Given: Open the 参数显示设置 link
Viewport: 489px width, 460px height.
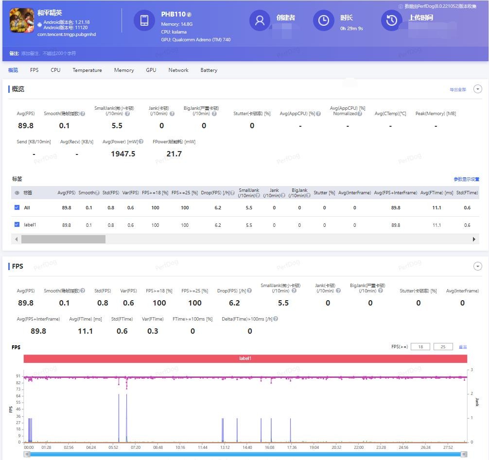Looking at the screenshot, I should click(x=466, y=179).
